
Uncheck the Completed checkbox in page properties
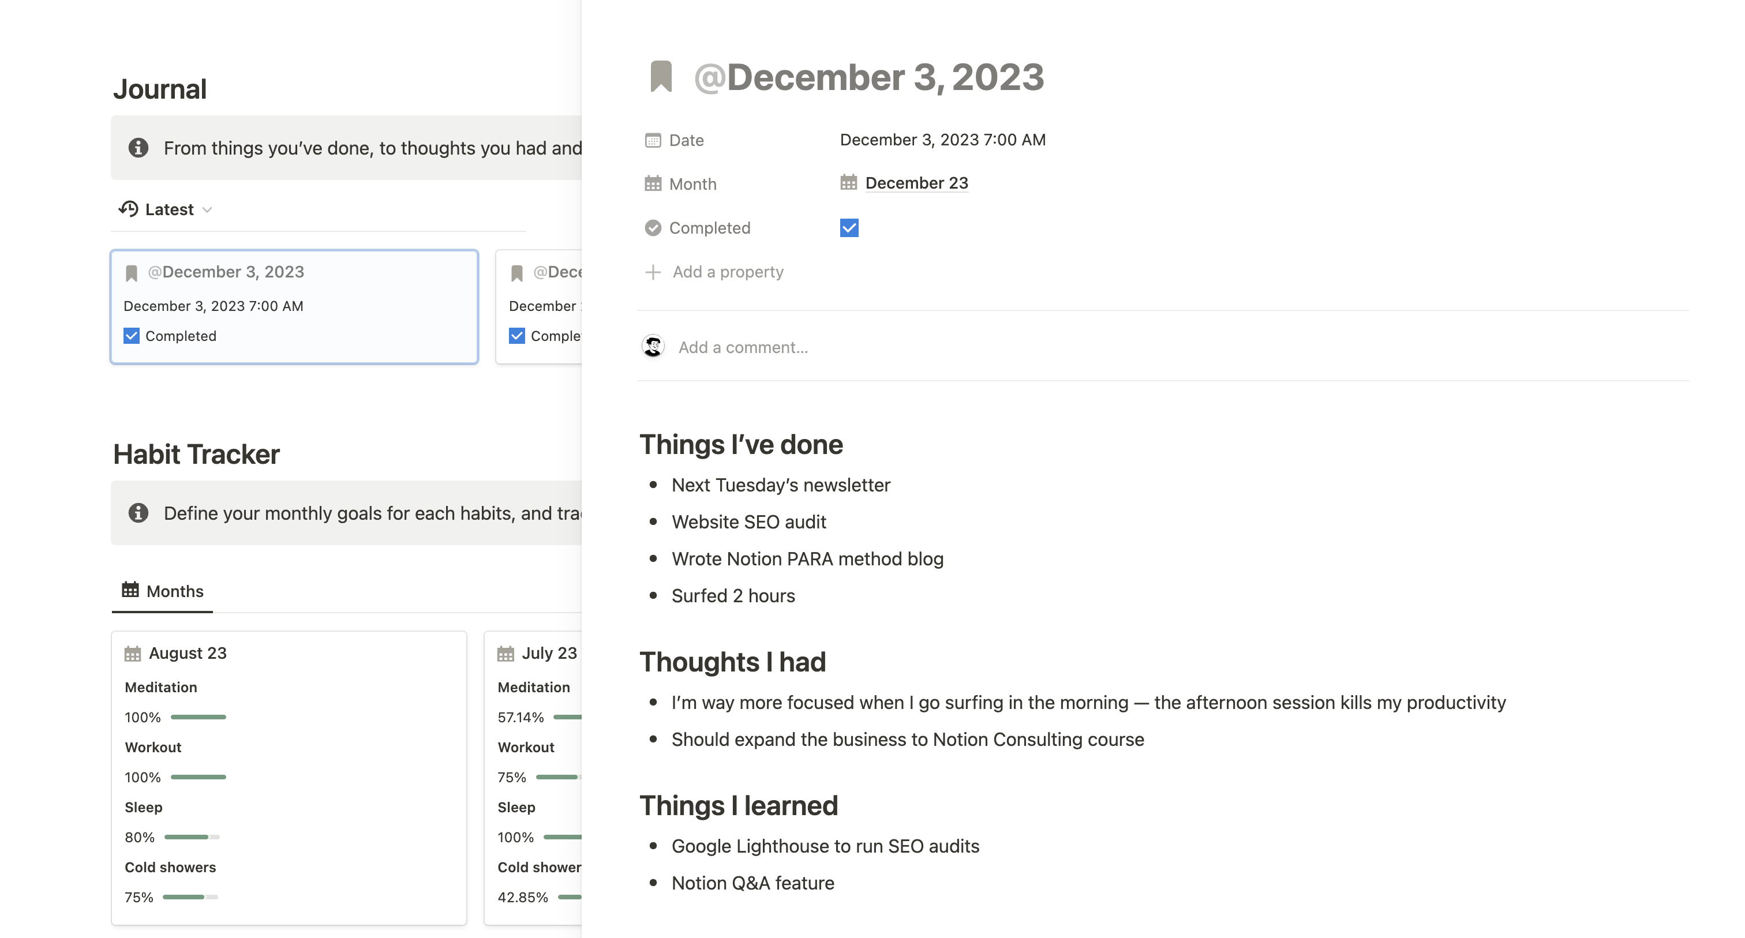849,228
